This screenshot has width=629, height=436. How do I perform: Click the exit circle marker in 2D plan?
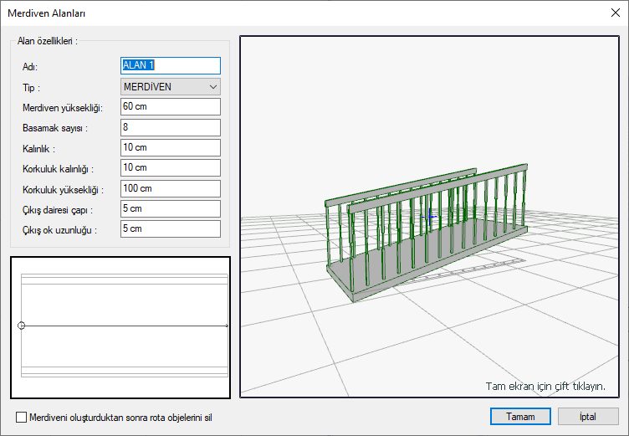(x=22, y=326)
